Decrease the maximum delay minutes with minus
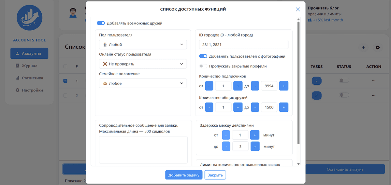Screen dimensions: 391x185 point(226,147)
